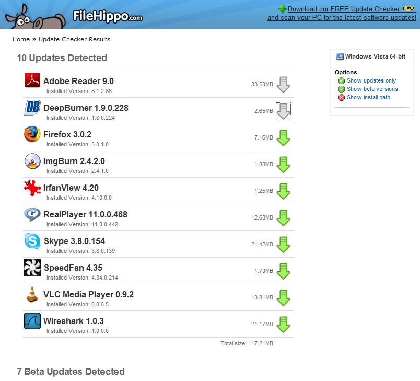This screenshot has height=381, width=420.
Task: Click the Windows Vista monitor icon
Action: pos(340,57)
